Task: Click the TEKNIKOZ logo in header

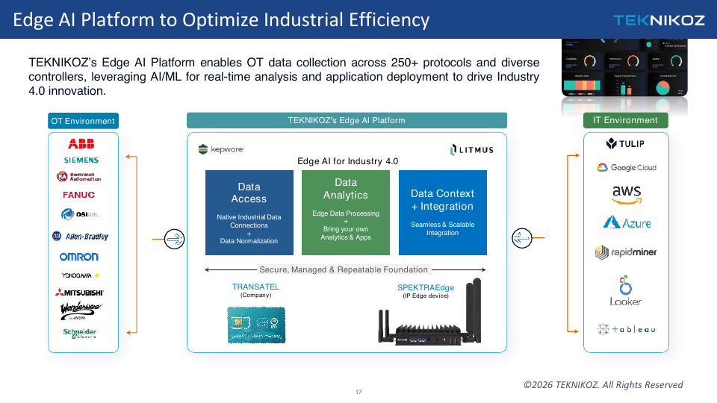Action: tap(659, 20)
